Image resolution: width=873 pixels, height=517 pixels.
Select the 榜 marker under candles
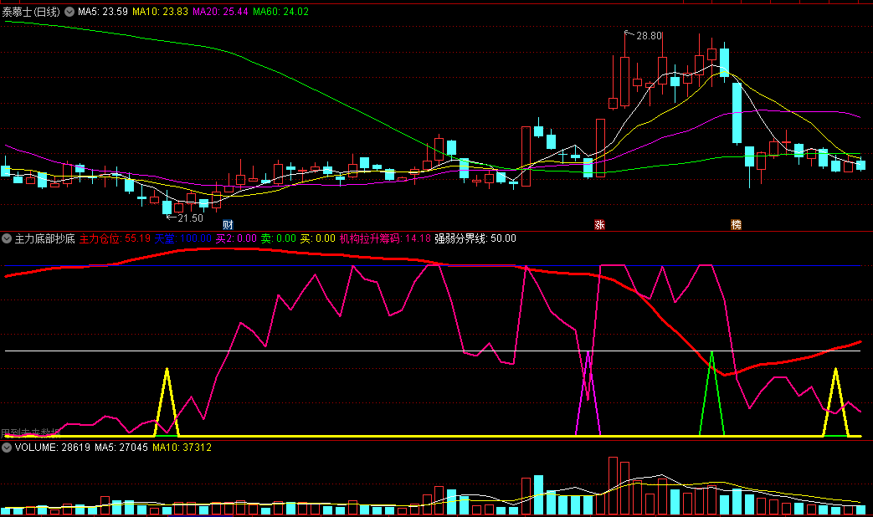pyautogui.click(x=736, y=225)
